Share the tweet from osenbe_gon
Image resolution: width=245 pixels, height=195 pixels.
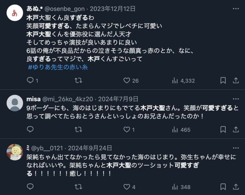[x=236, y=81]
